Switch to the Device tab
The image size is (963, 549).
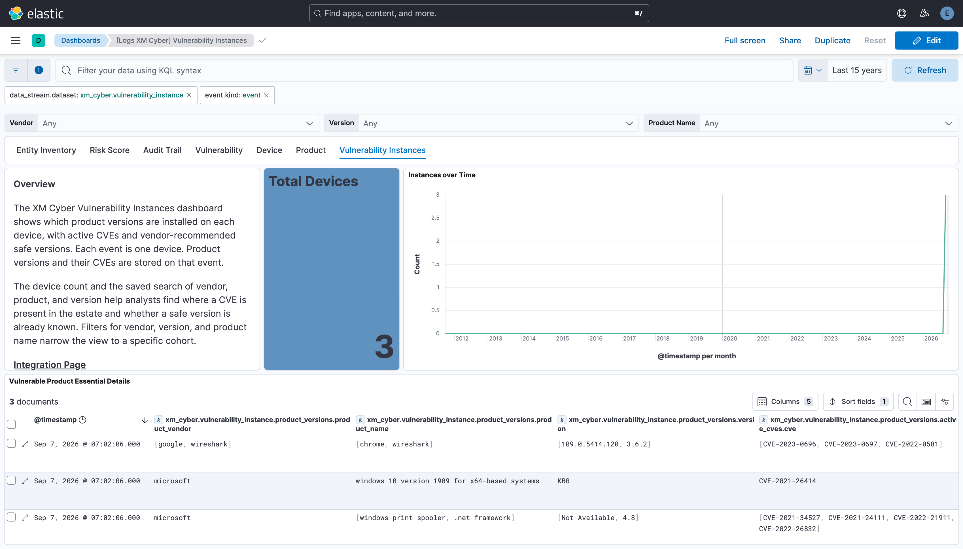click(269, 150)
